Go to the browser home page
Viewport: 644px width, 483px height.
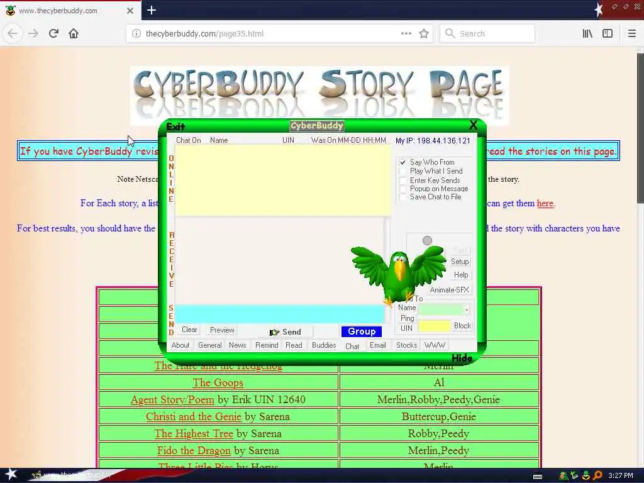[x=74, y=33]
